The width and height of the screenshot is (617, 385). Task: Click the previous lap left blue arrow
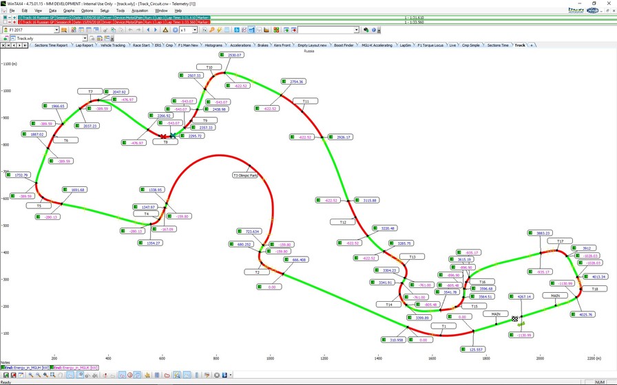click(148, 30)
